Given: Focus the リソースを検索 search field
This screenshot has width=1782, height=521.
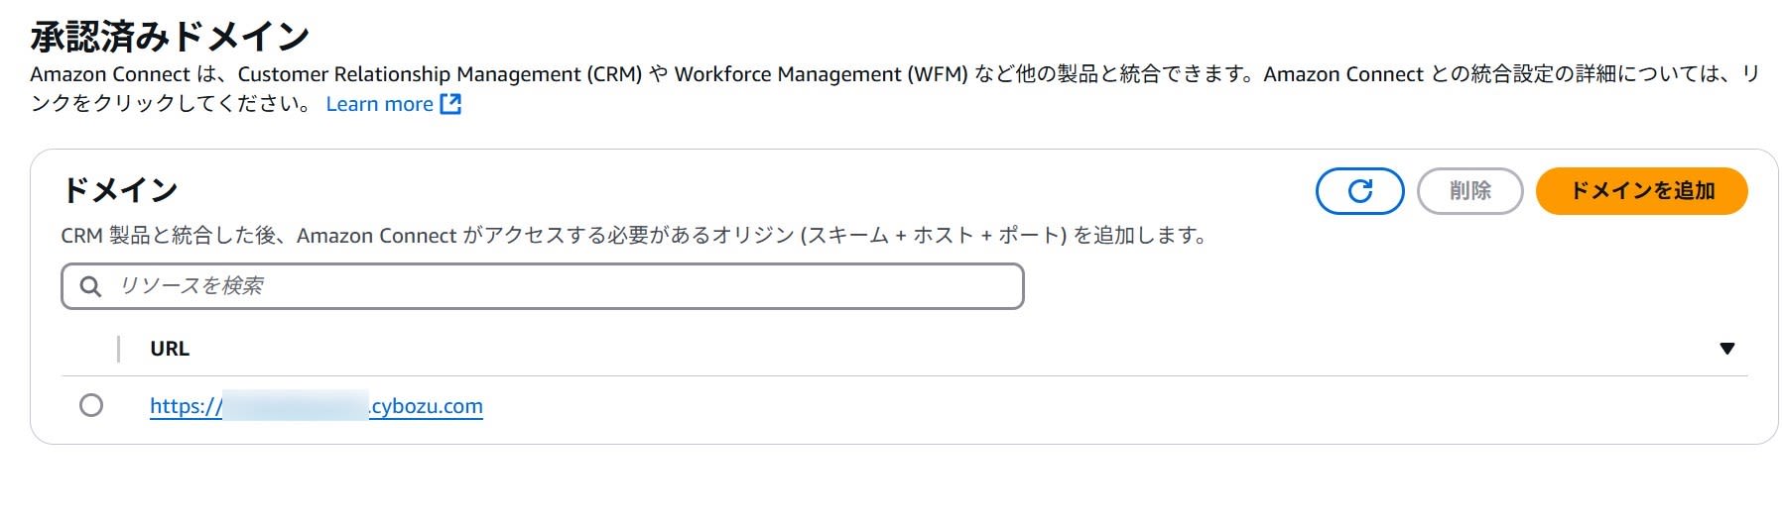Looking at the screenshot, I should pos(543,286).
